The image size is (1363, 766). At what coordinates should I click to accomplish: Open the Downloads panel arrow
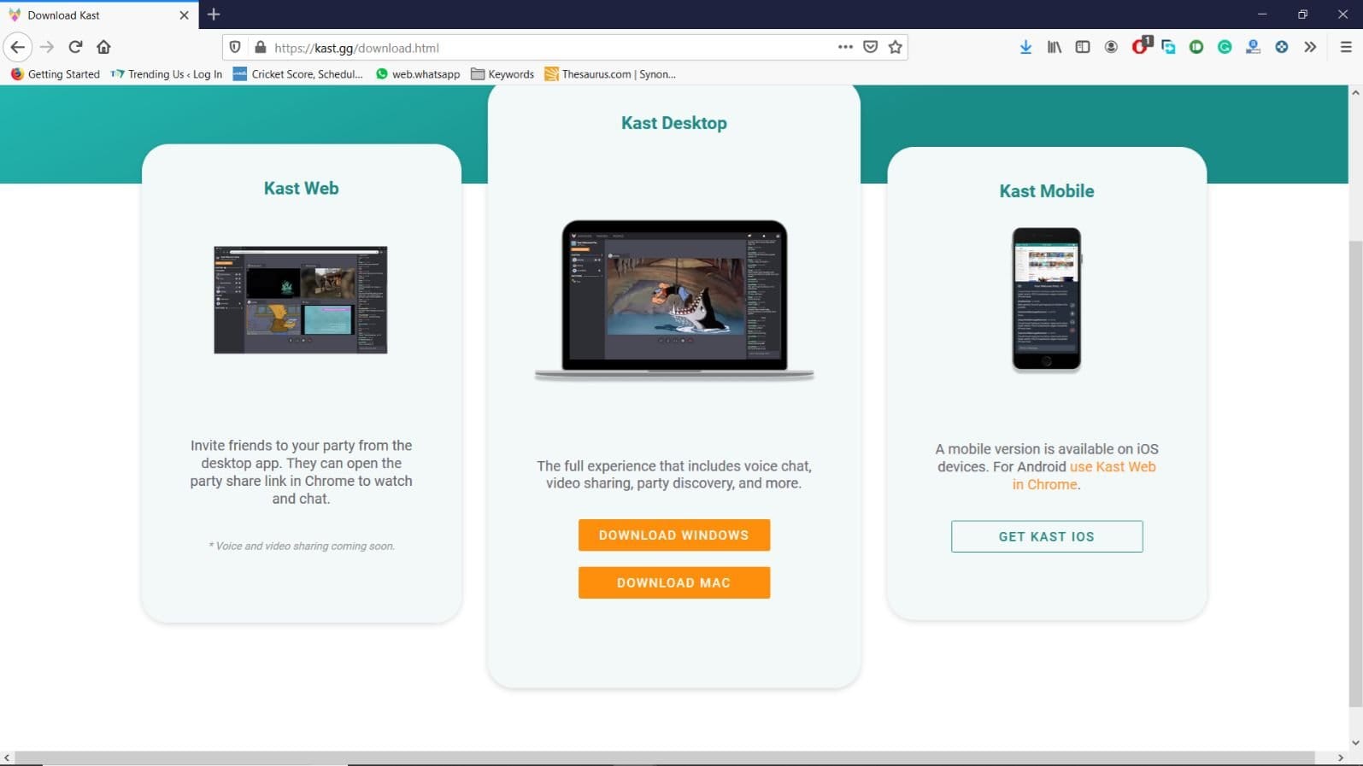[x=1025, y=47]
